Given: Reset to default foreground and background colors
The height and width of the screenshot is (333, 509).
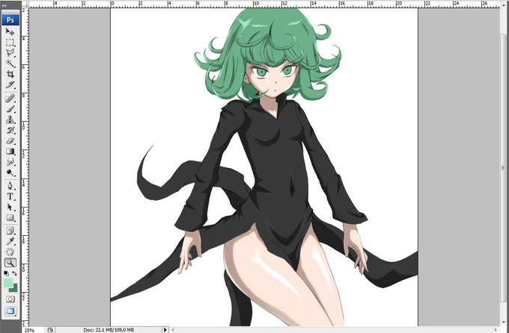Looking at the screenshot, I should point(6,273).
